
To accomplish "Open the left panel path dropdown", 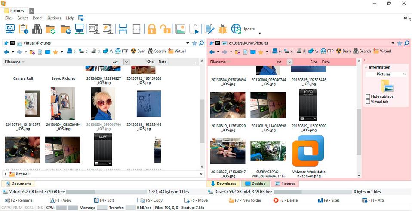I will click(x=188, y=43).
